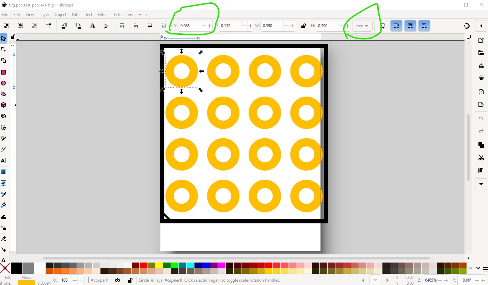
Task: Select the Rectangle tool in toolbox
Action: (3, 72)
